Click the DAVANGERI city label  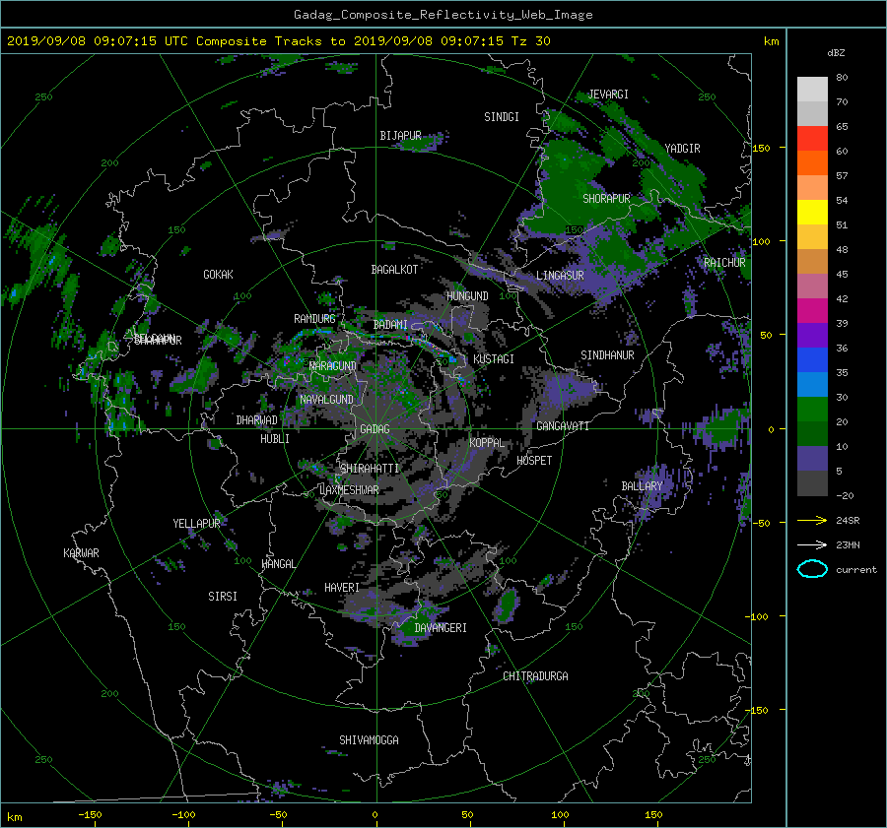(441, 628)
